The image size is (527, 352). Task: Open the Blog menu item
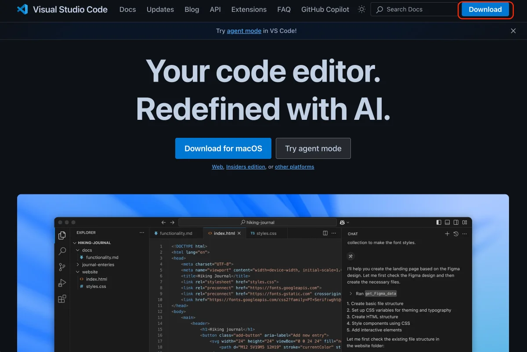point(192,9)
